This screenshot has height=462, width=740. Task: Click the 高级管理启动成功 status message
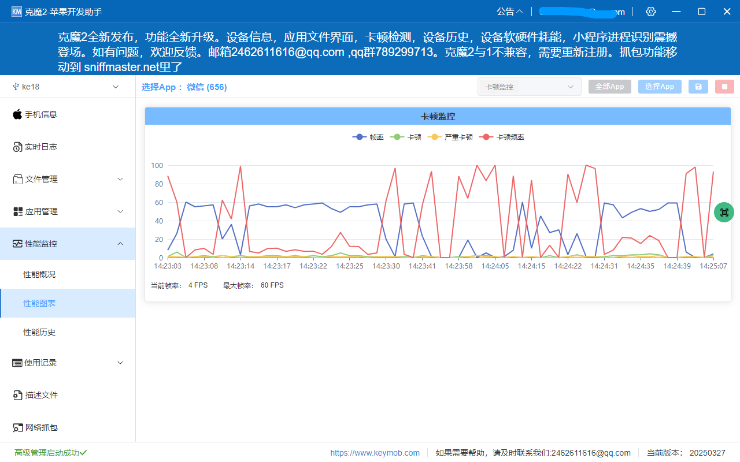pos(50,453)
